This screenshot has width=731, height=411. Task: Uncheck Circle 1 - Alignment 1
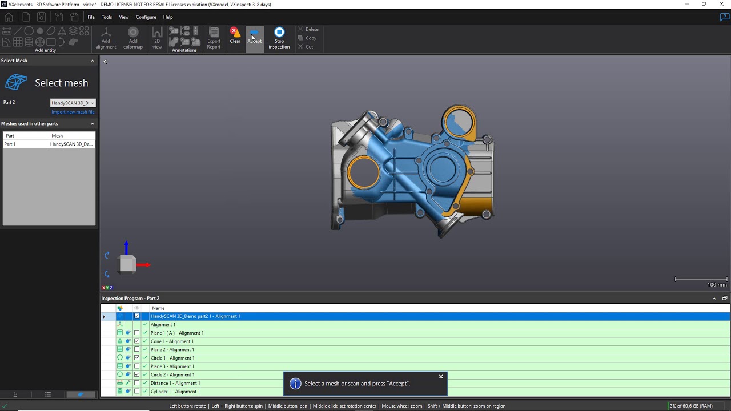(x=136, y=358)
